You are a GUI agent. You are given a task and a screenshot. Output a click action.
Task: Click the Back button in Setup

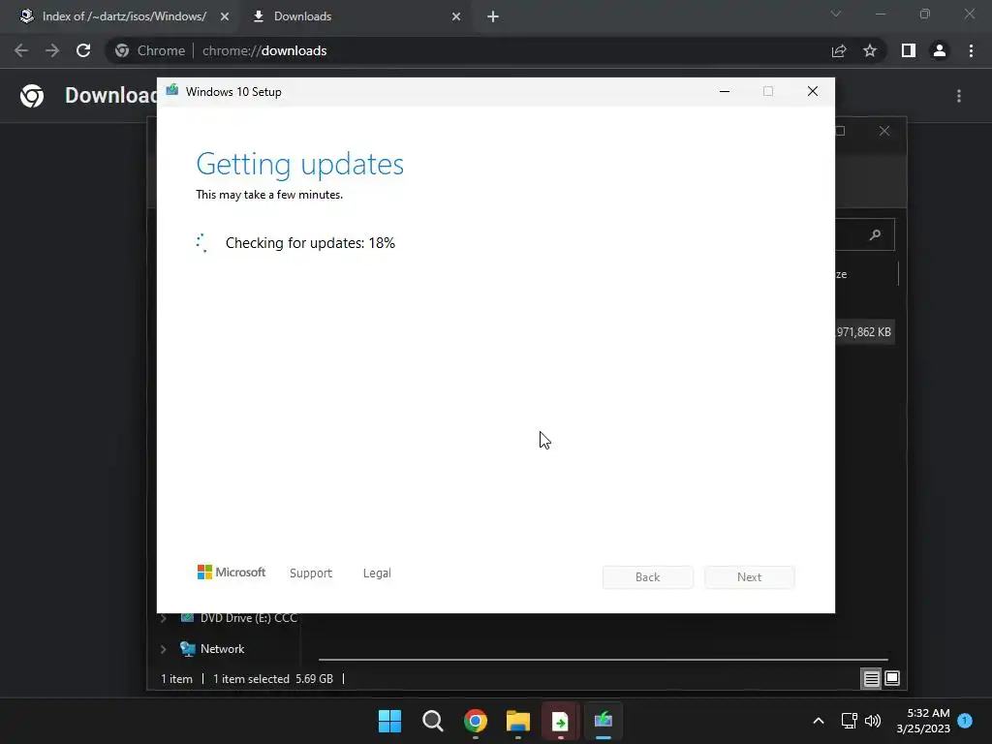click(648, 577)
